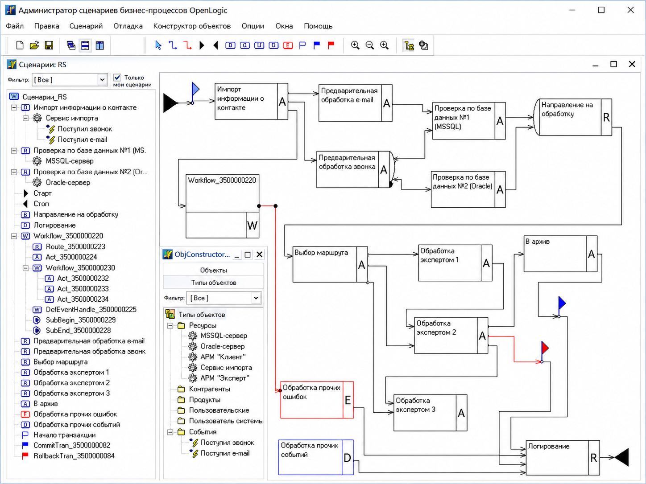Open the Сценарий menu
This screenshot has width=646, height=484.
(x=86, y=26)
